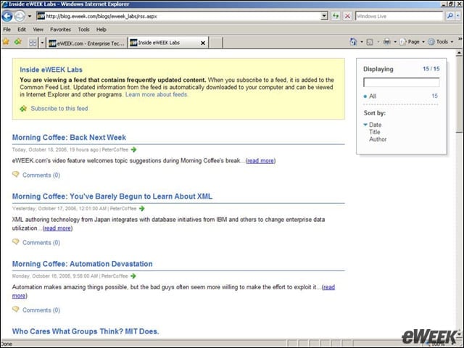Click the browser Back button
The height and width of the screenshot is (348, 464).
click(x=7, y=16)
